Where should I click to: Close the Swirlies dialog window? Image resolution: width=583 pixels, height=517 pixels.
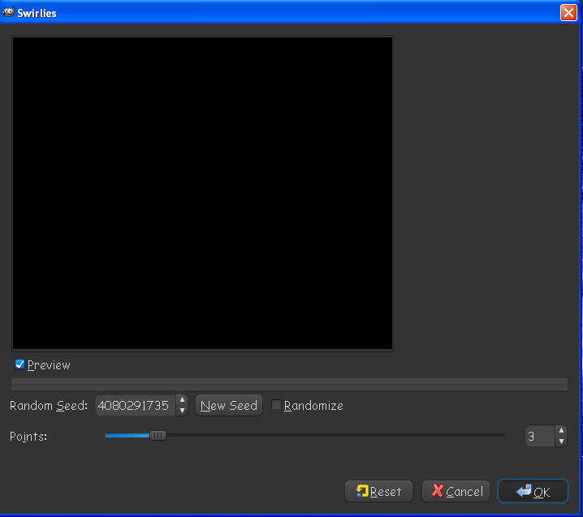(x=568, y=12)
